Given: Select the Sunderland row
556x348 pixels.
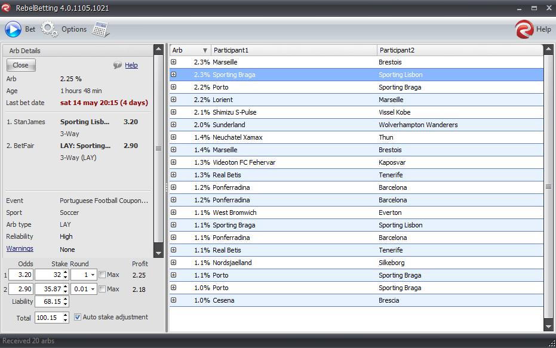Looking at the screenshot, I should [x=357, y=125].
